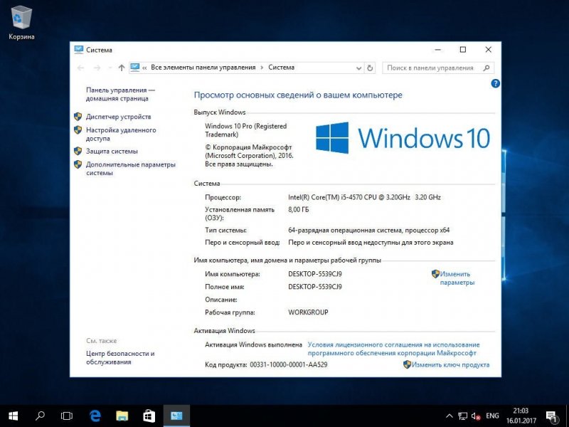Click 'Изменить ключ продукта' link
569x427 pixels.
[450, 364]
